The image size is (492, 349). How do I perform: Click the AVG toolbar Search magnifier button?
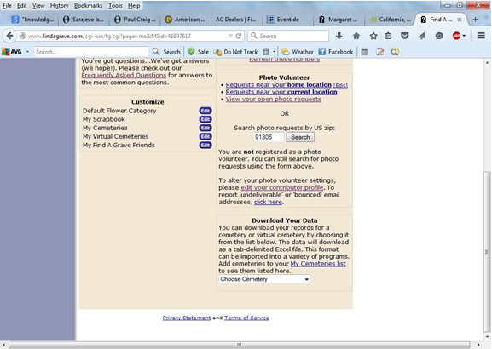point(166,52)
